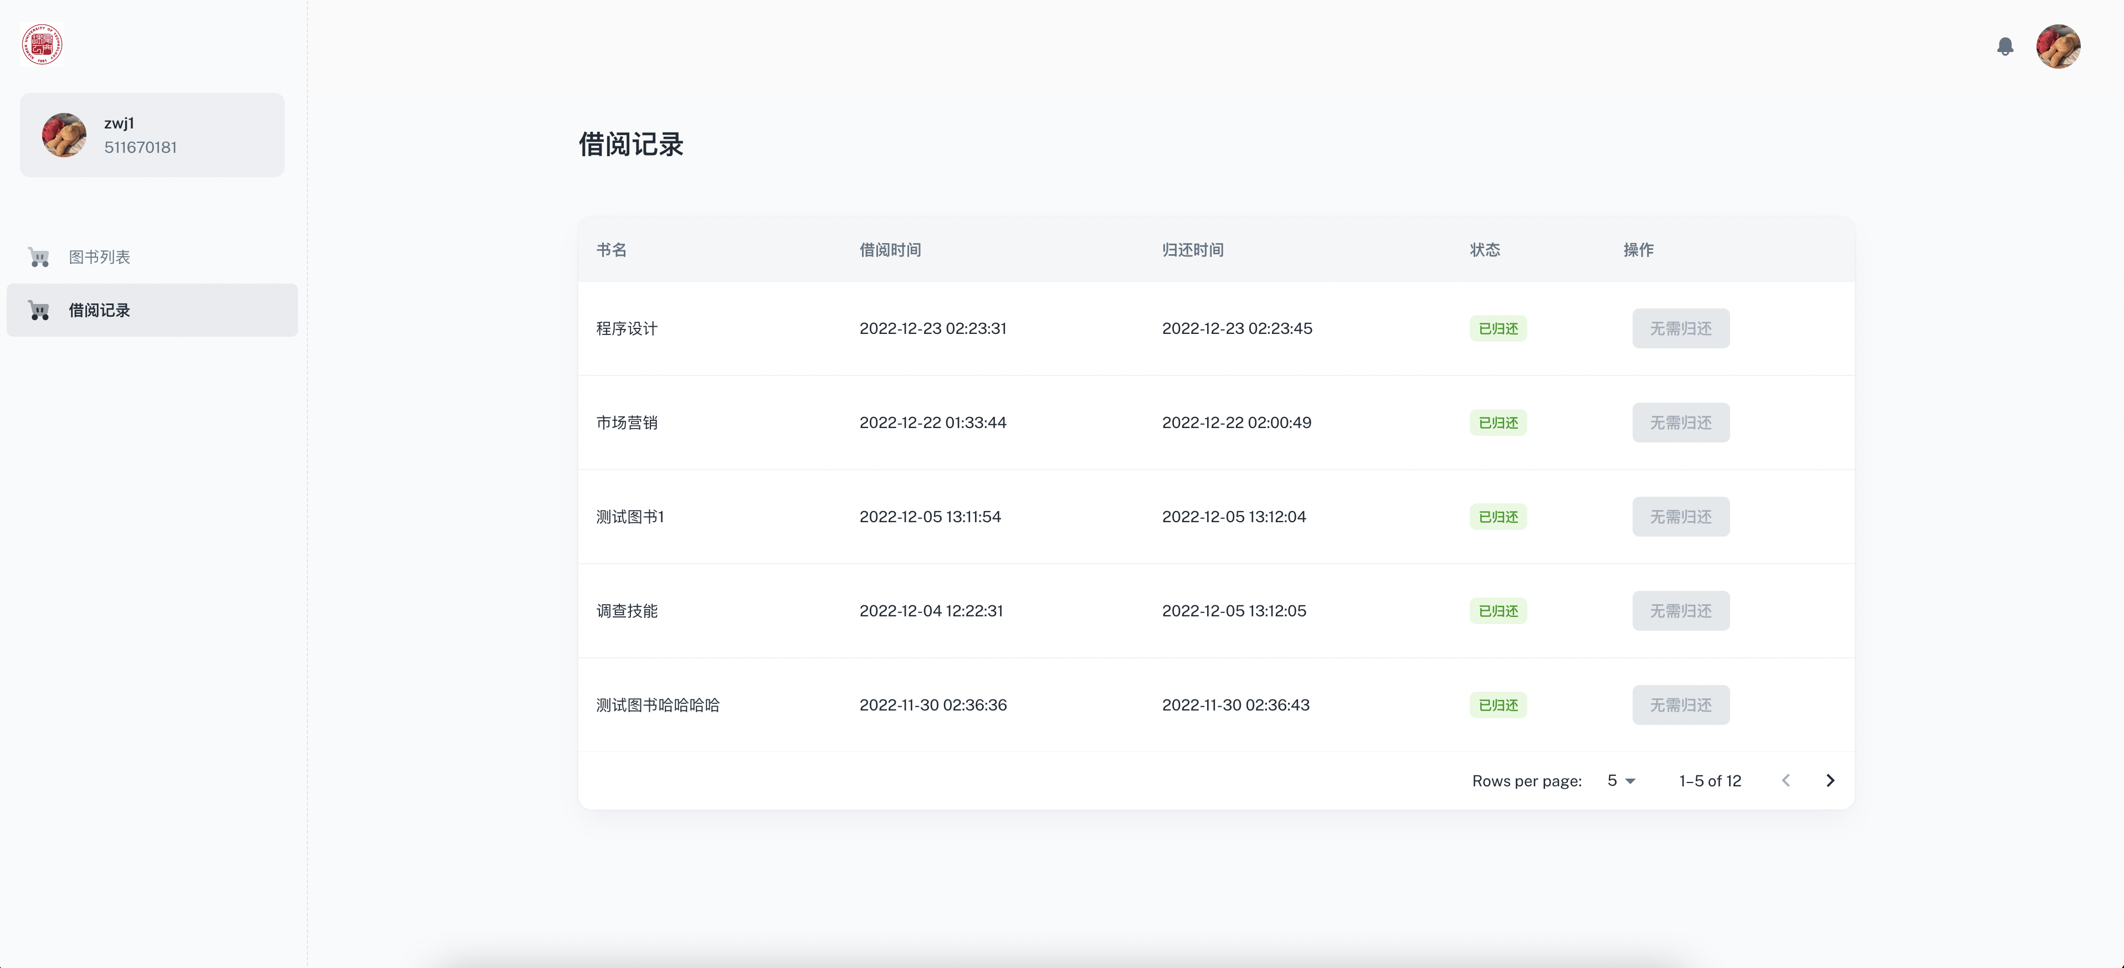The width and height of the screenshot is (2124, 968).
Task: Click the left pagination arrow
Action: tap(1786, 780)
